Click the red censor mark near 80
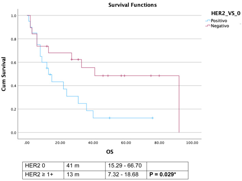Viewport: 242px width, 181px height. [159, 76]
